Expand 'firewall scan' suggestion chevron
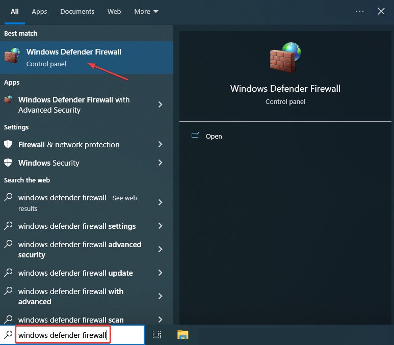 (161, 320)
